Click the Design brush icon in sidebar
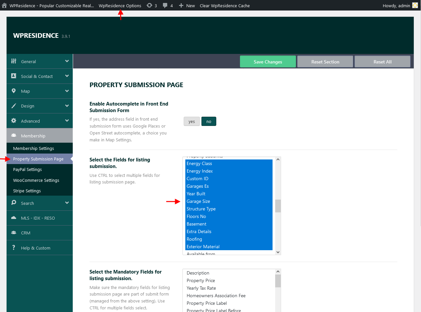Image resolution: width=421 pixels, height=312 pixels. (x=13, y=106)
